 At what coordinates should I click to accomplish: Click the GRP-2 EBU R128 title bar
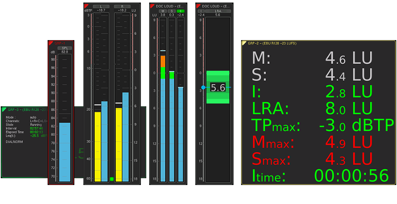pyautogui.click(x=272, y=43)
